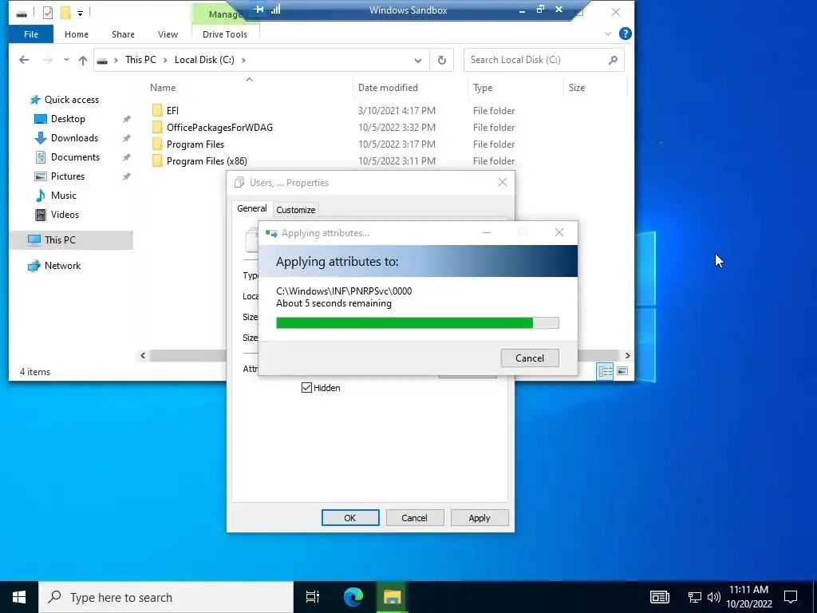The image size is (817, 613).
Task: Open the File ribbon tab
Action: point(31,34)
